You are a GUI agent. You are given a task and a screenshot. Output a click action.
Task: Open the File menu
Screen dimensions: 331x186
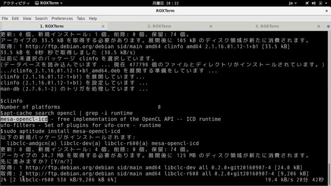[x=5, y=19]
